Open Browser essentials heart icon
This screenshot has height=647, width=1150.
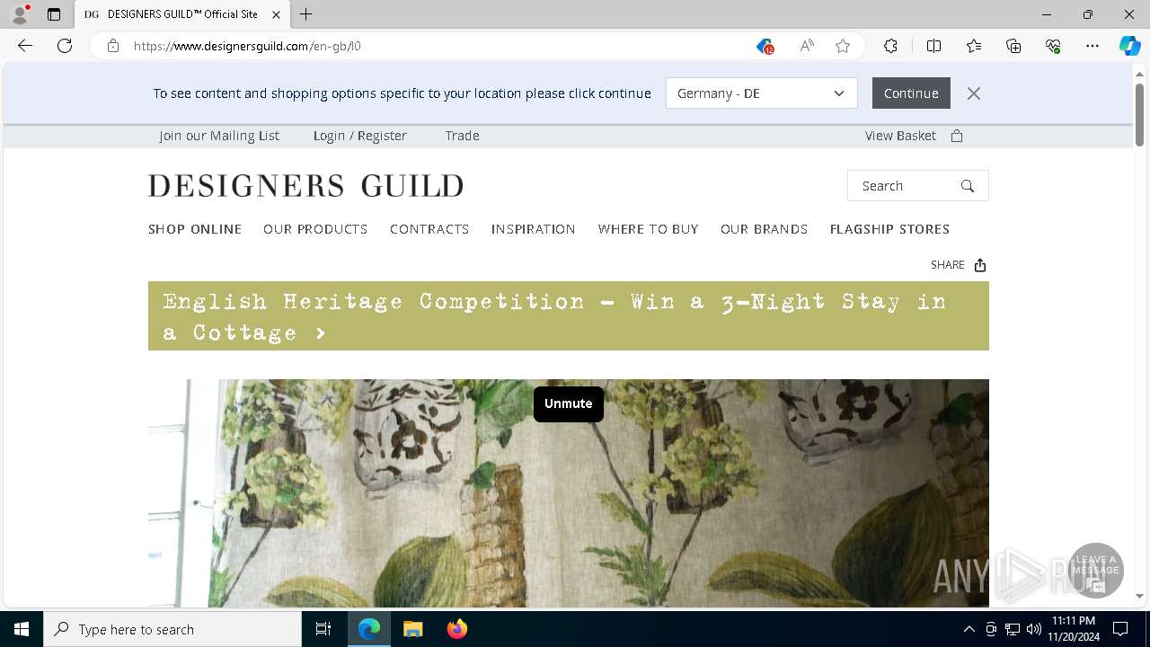(1053, 46)
